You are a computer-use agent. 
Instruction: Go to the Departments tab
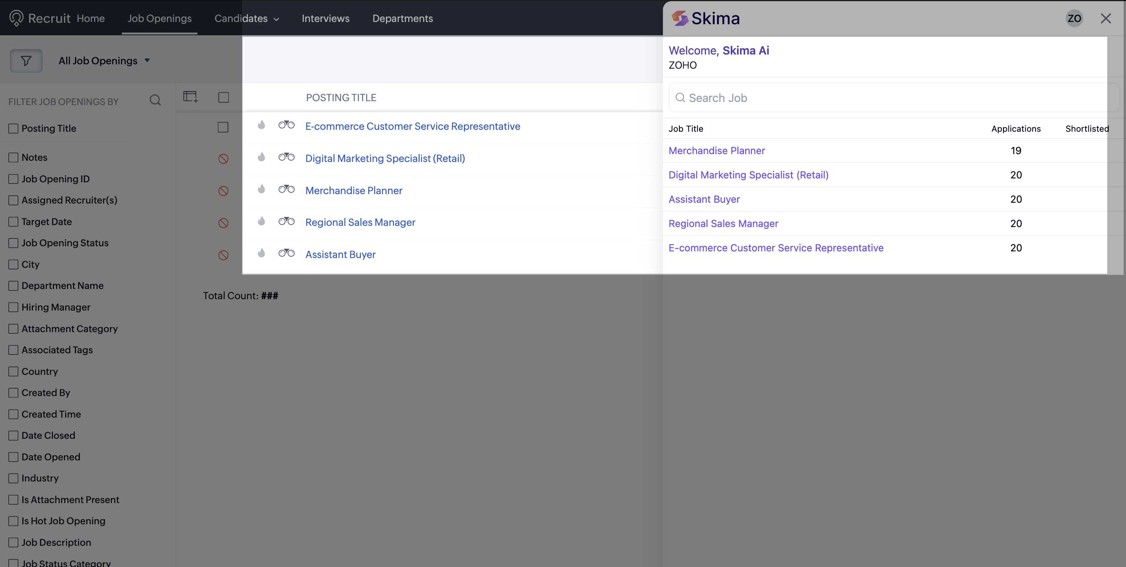[402, 18]
